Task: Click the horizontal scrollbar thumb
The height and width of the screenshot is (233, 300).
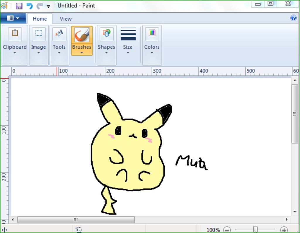Action: (76, 220)
